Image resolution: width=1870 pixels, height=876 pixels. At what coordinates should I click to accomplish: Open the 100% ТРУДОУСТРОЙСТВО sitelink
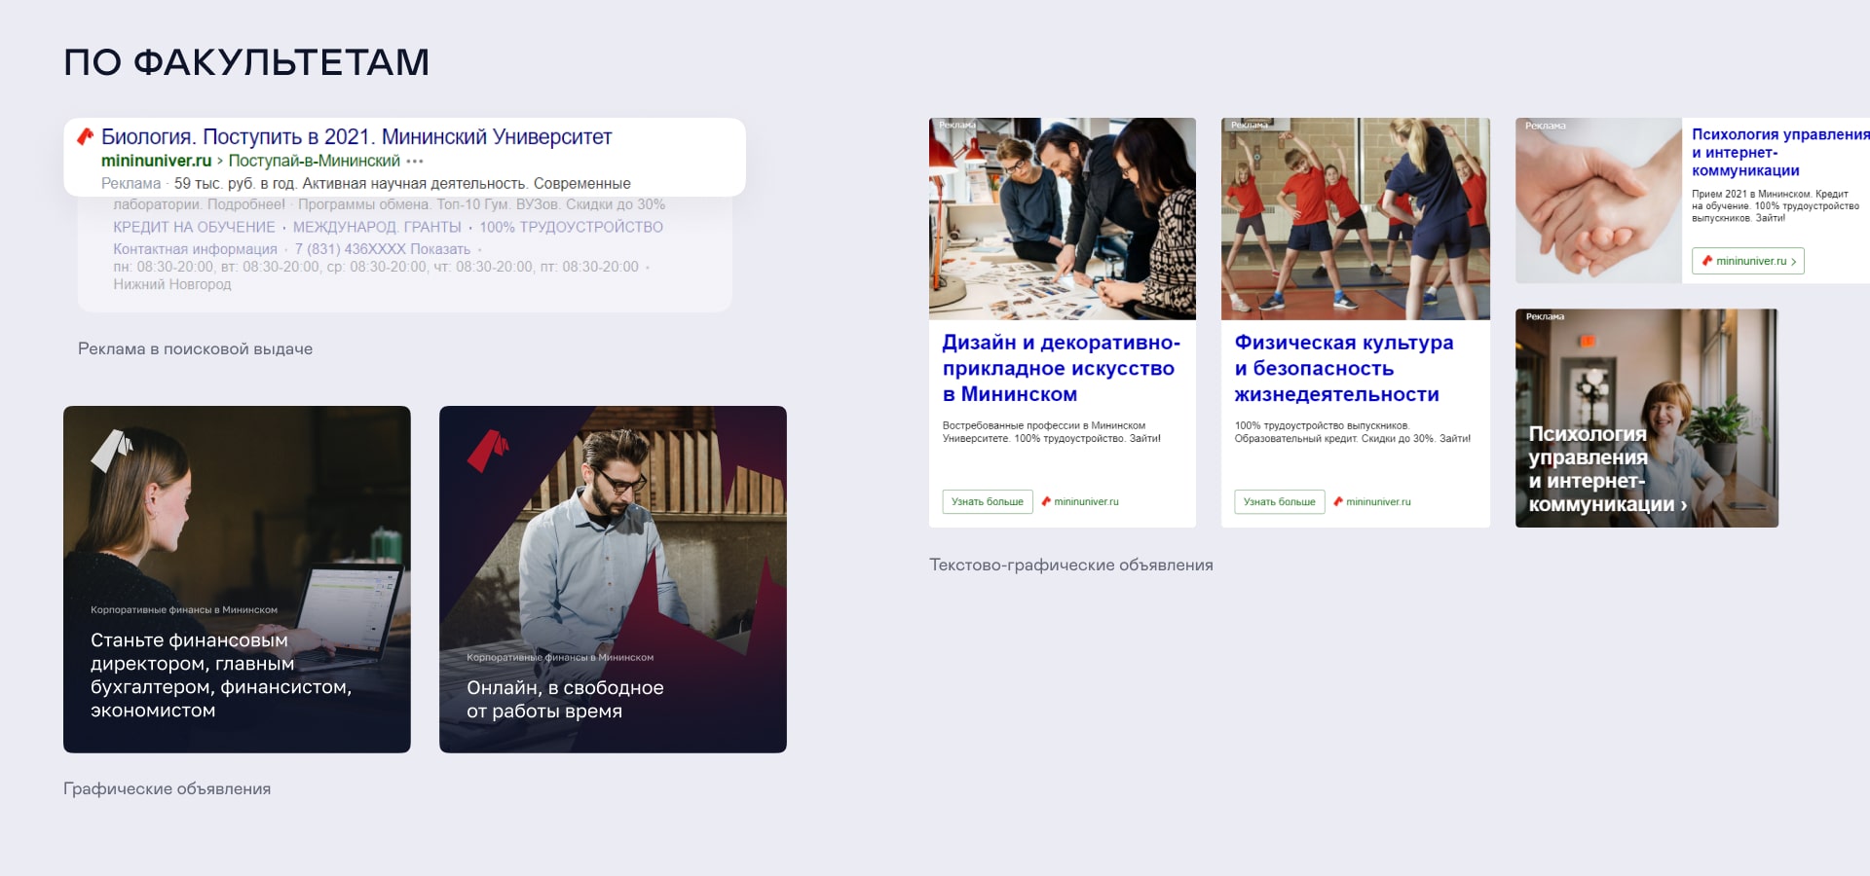pyautogui.click(x=571, y=227)
